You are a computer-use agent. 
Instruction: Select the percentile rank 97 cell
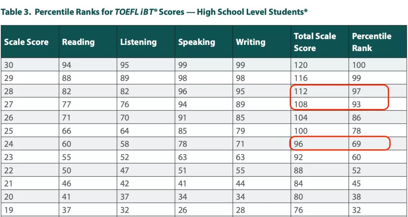pos(357,91)
